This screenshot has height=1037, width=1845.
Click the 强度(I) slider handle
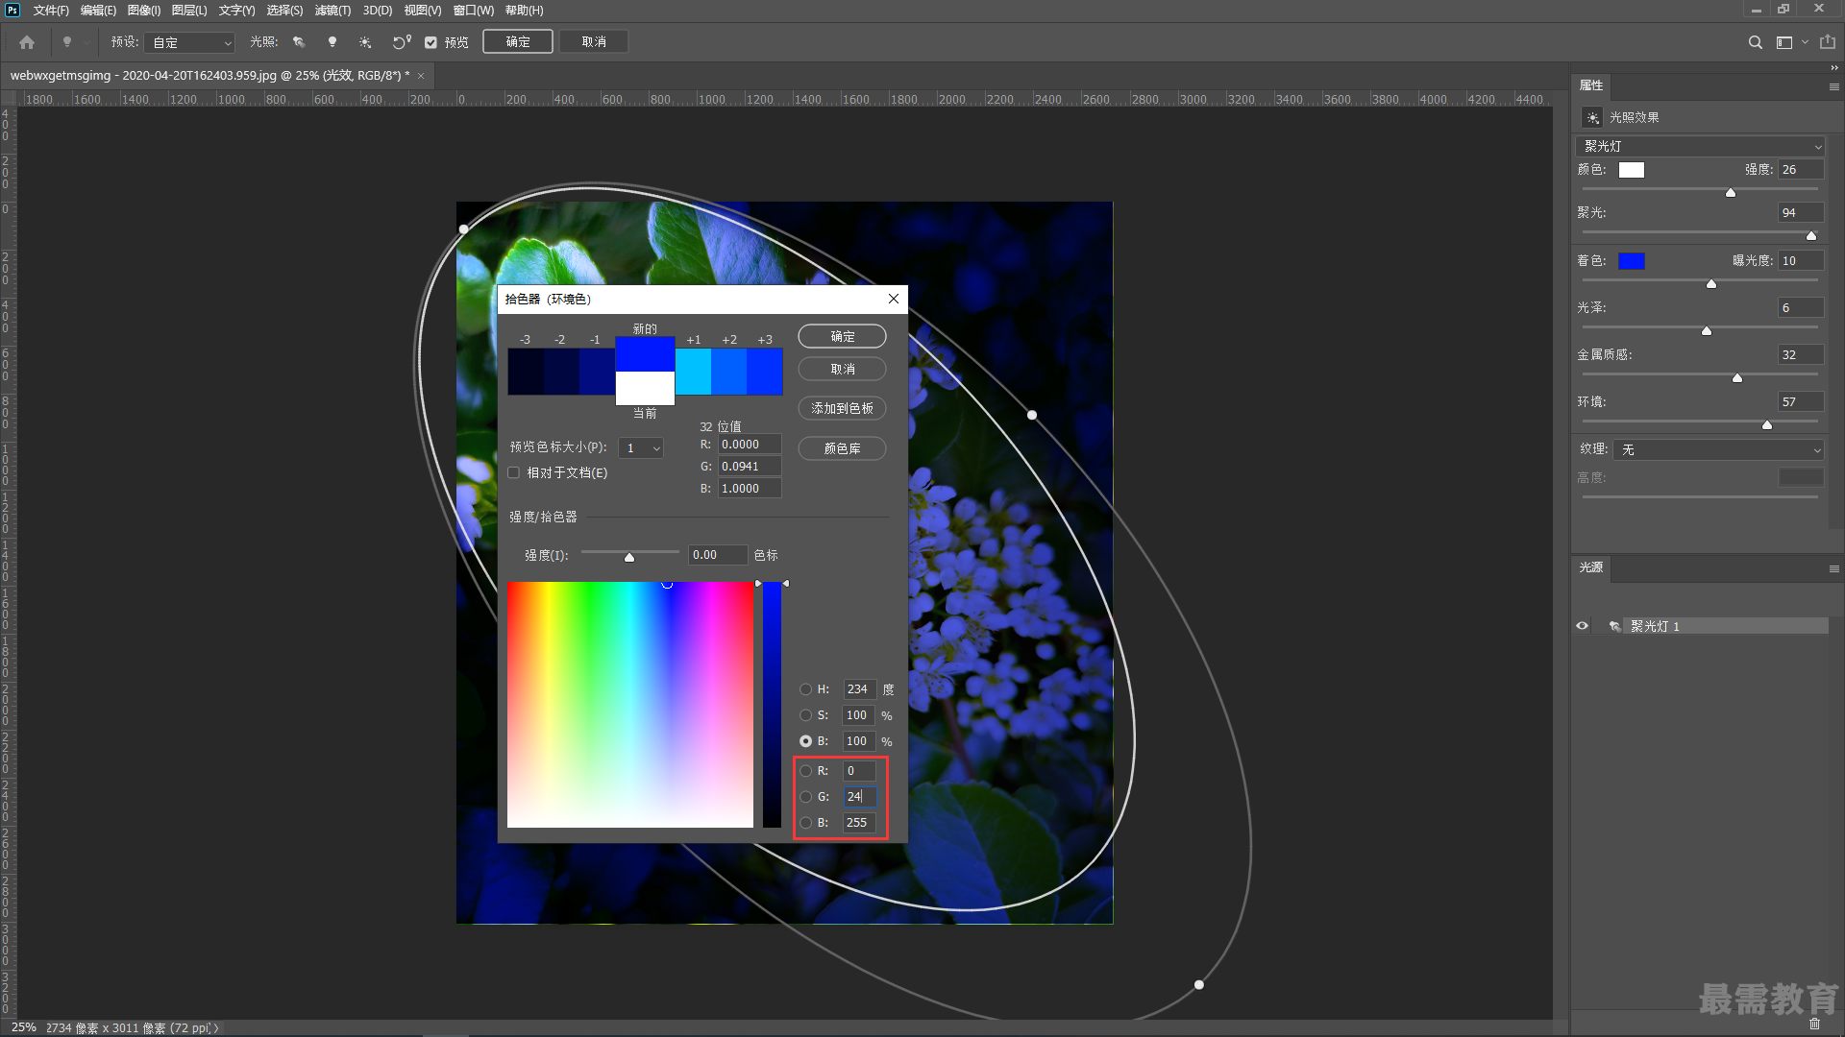[x=629, y=558]
